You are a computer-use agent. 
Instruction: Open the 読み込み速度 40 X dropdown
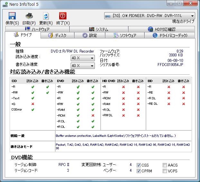(83, 58)
